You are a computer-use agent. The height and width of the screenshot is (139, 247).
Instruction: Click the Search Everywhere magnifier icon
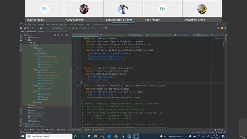(218, 28)
